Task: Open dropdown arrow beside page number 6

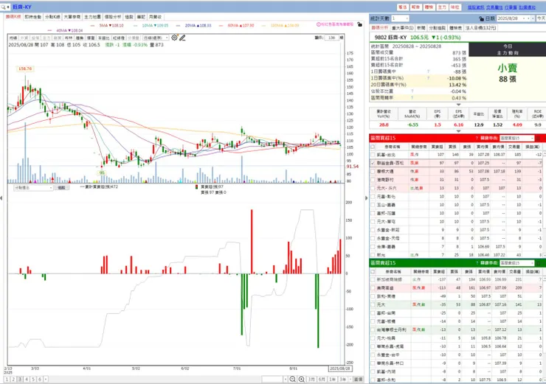Action: tap(46, 379)
